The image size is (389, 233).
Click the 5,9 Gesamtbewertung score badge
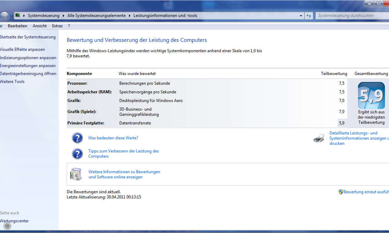[371, 95]
